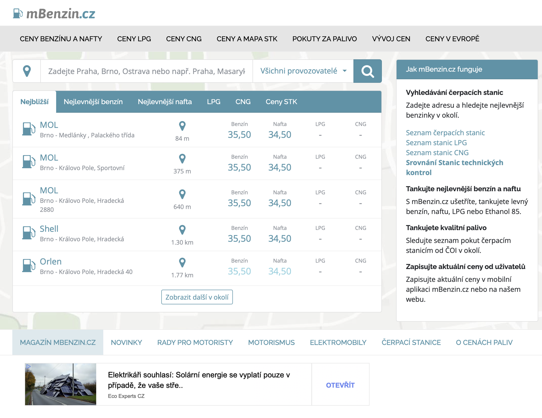Click fuel pump icon for Shell Hradecká

pyautogui.click(x=29, y=233)
